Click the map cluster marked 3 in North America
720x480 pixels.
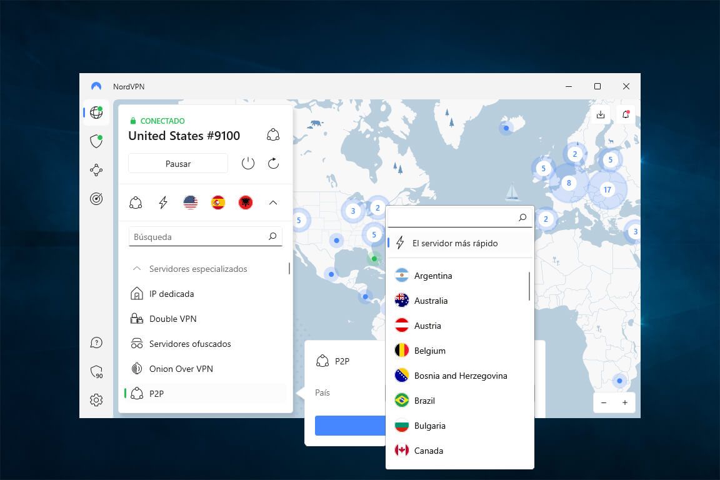click(x=352, y=211)
